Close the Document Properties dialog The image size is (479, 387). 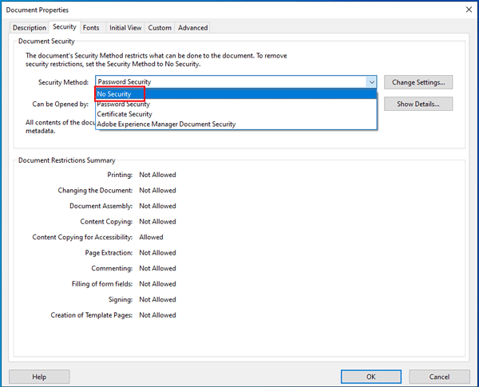pos(469,10)
